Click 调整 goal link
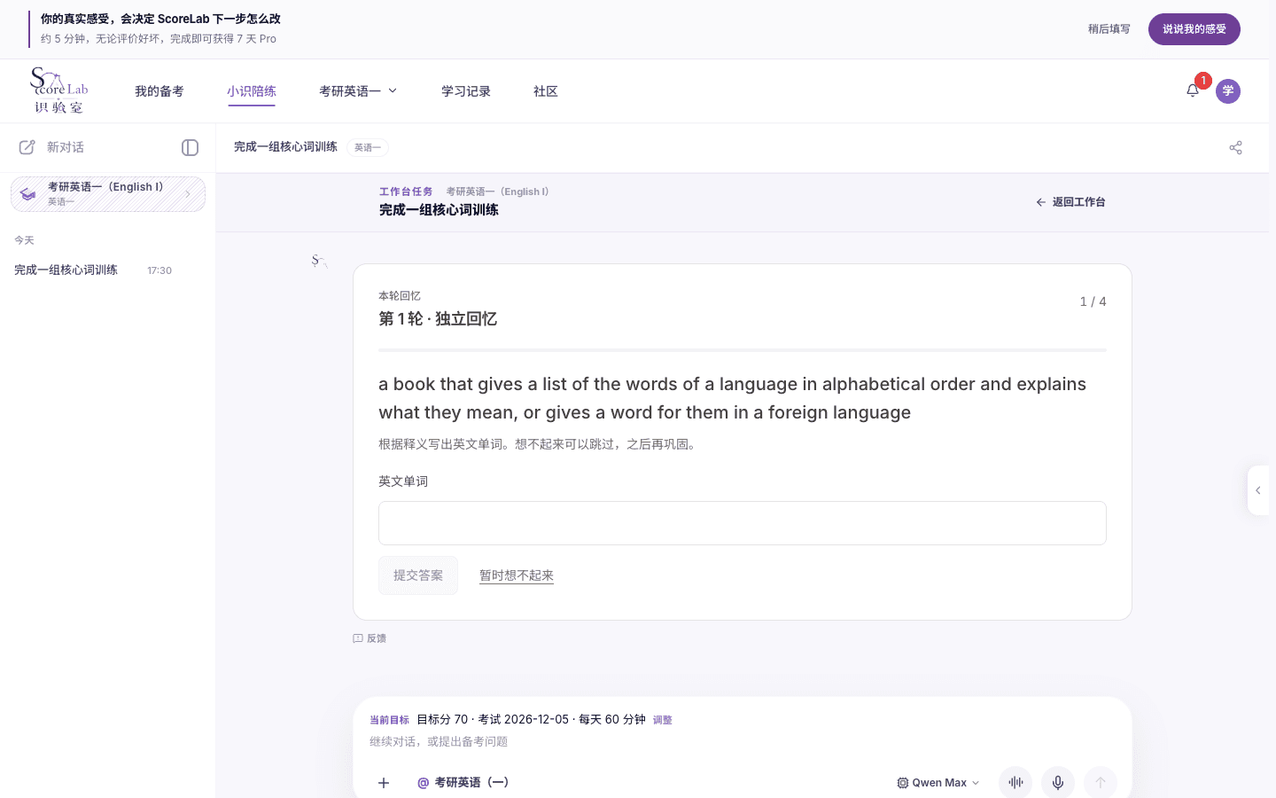Screen dimensions: 1276x798 click(x=663, y=720)
